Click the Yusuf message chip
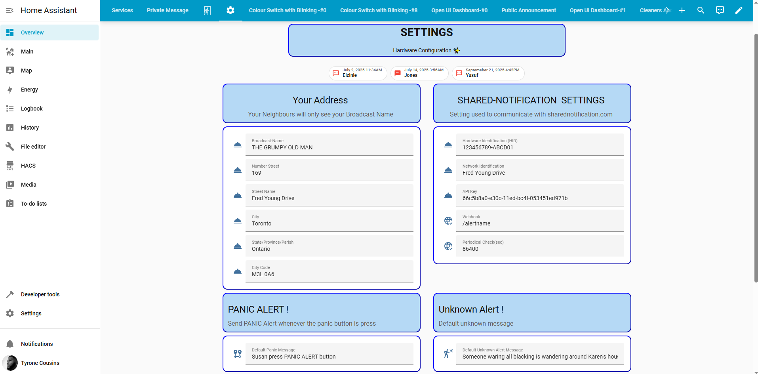758x374 pixels. tap(488, 73)
